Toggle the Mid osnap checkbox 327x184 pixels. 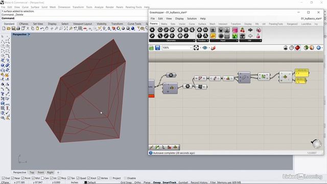click(x=33, y=178)
